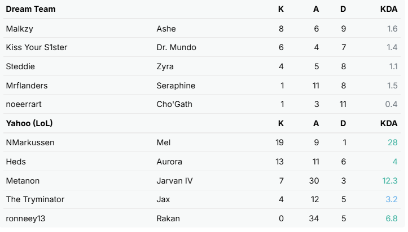408x232 pixels.
Task: Click ronneey13 player name
Action: (x=25, y=218)
